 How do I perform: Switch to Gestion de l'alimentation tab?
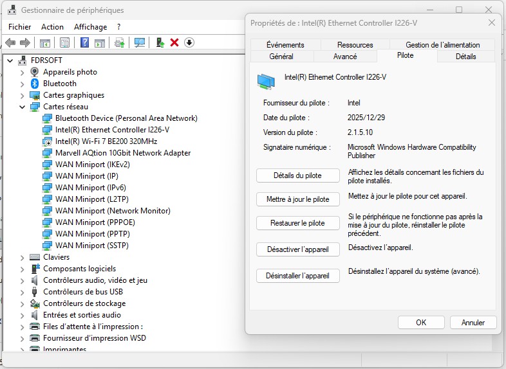pos(442,45)
